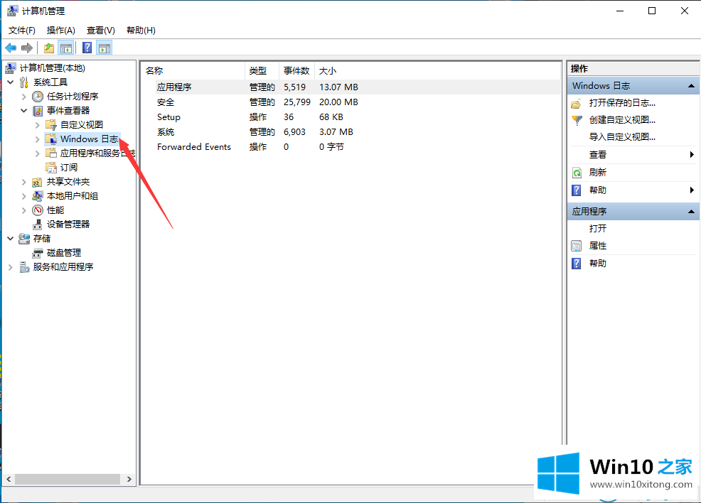Screen dimensions: 701x503
Task: Click the 创建自定义视图 filter funnel icon
Action: (x=577, y=120)
